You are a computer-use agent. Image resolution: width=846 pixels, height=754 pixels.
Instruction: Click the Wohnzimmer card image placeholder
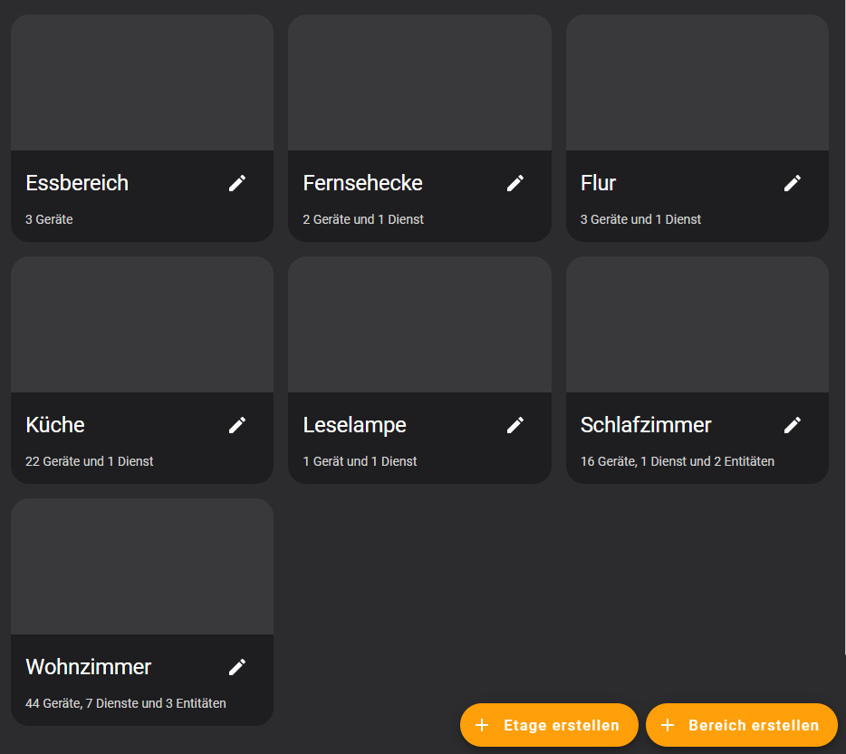pyautogui.click(x=142, y=566)
